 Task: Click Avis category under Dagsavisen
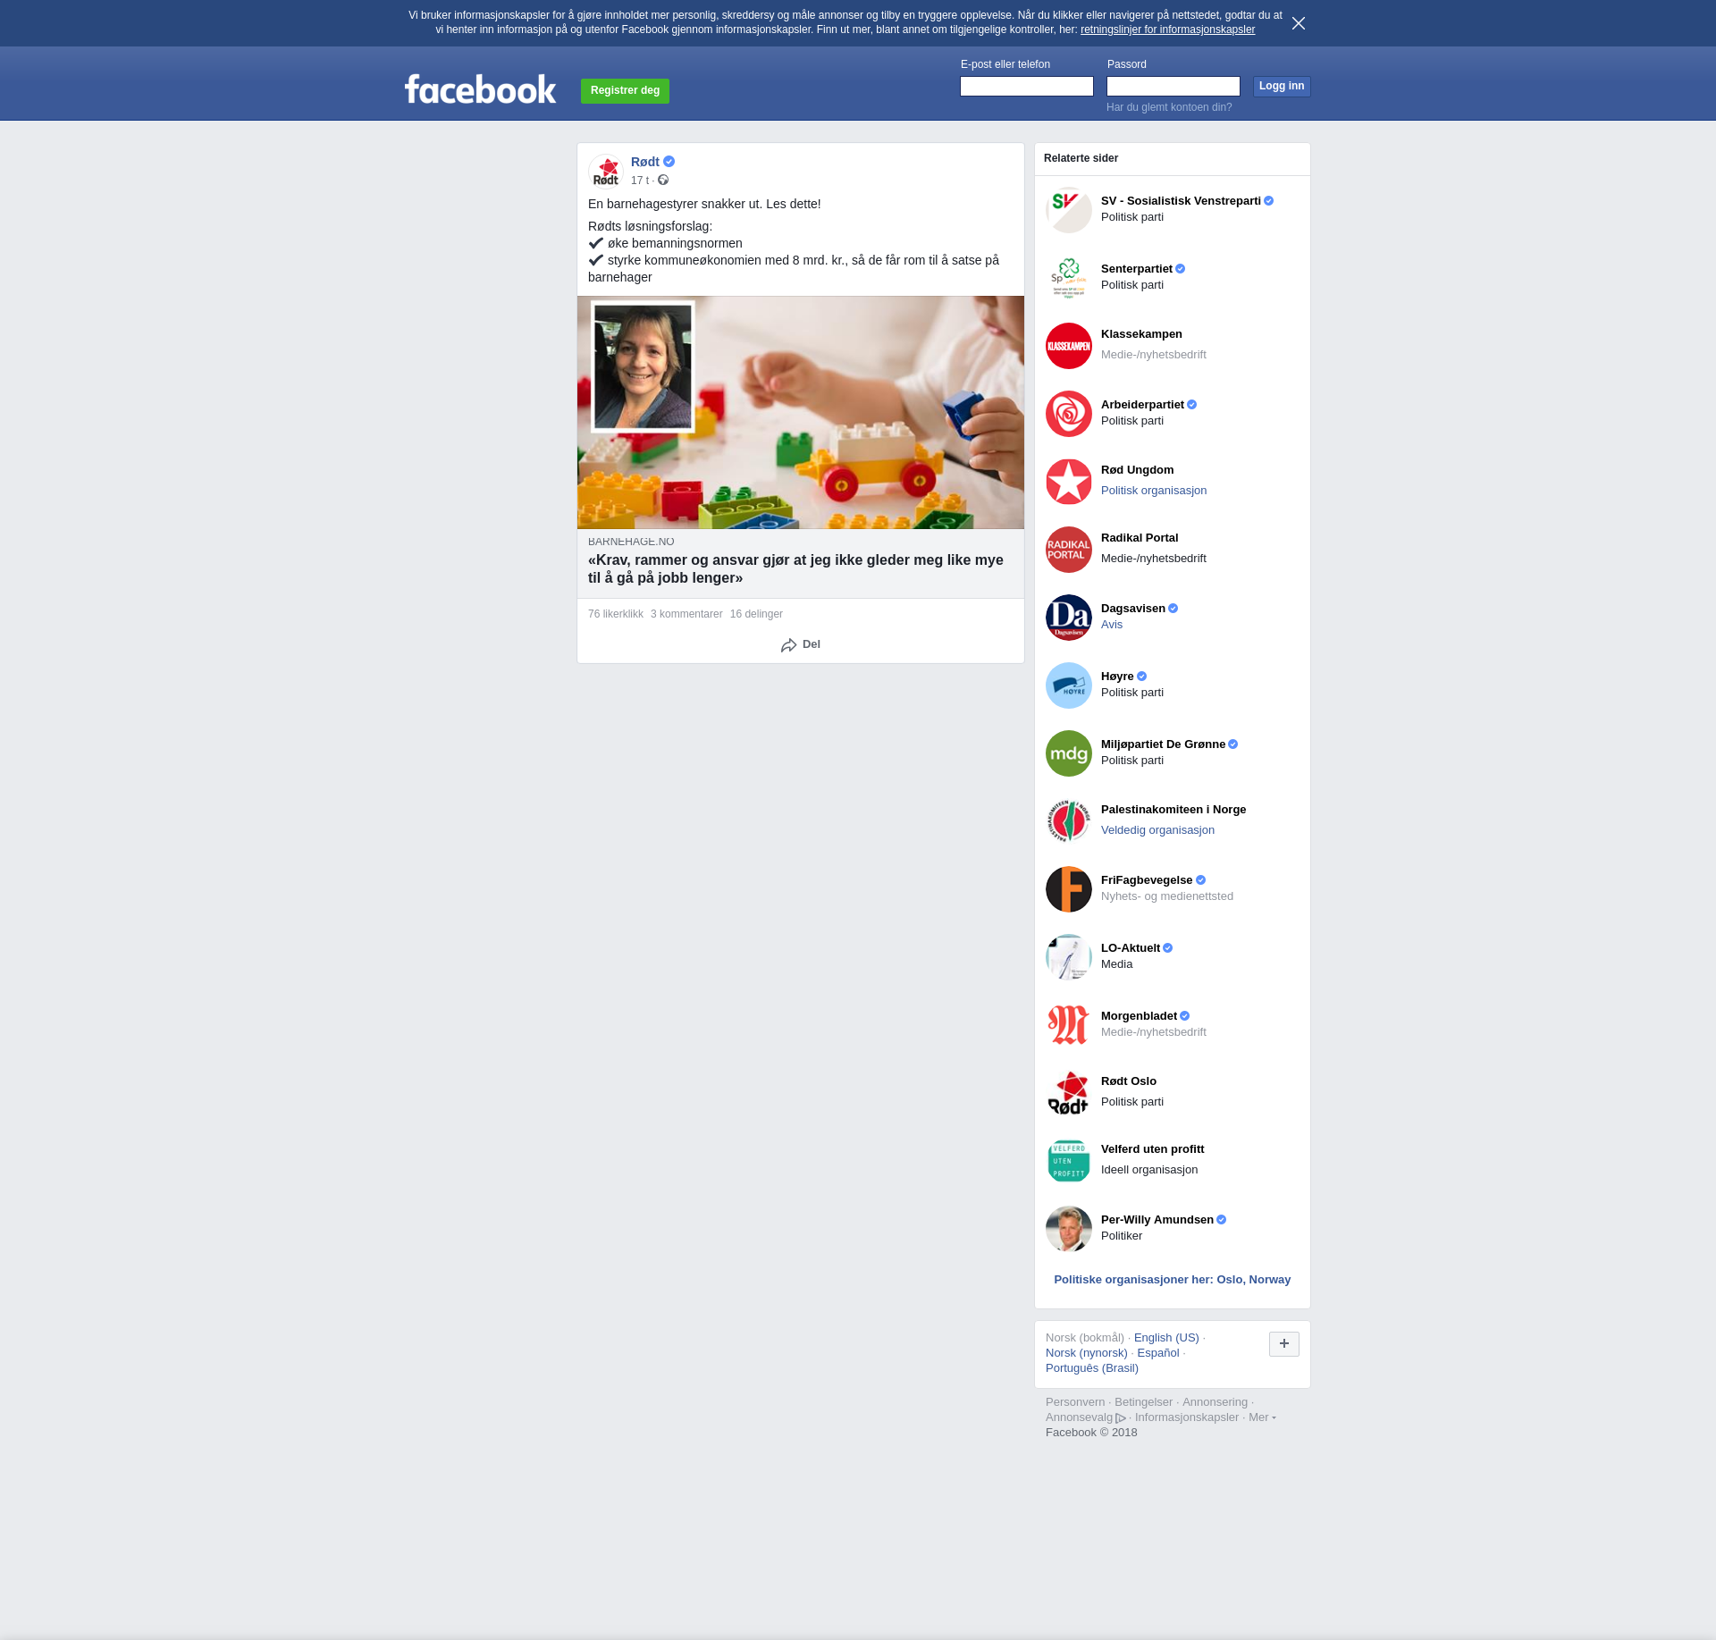(1112, 625)
